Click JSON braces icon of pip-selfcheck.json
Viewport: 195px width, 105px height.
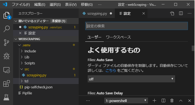coord(21,87)
